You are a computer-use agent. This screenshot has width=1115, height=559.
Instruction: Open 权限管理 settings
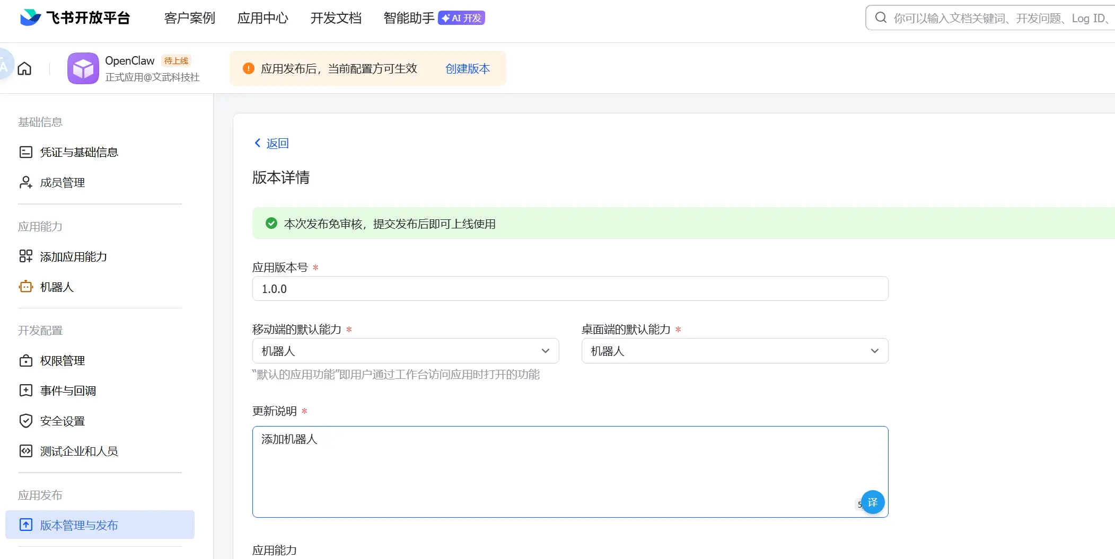pyautogui.click(x=62, y=361)
